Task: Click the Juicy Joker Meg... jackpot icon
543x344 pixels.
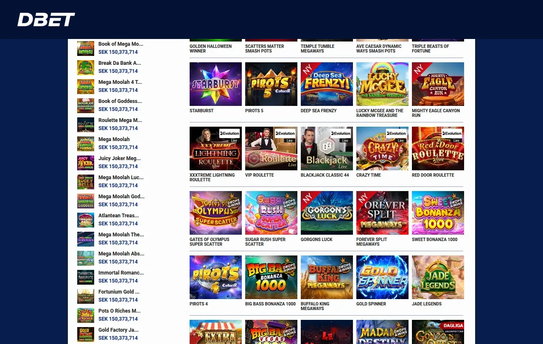Action: [x=86, y=163]
